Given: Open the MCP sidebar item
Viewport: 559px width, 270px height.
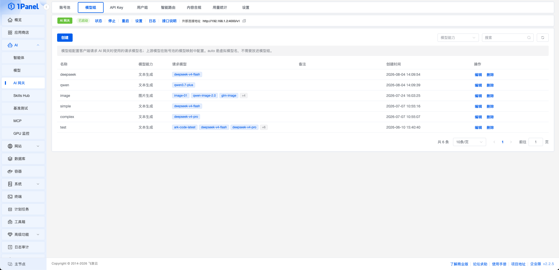Looking at the screenshot, I should 23,121.
